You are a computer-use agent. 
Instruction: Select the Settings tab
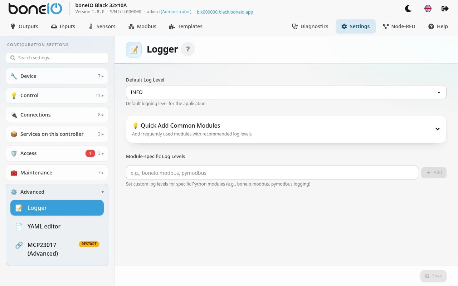click(x=355, y=26)
